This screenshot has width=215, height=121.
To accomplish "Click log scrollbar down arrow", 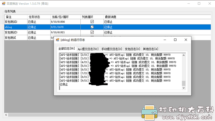I will click(x=184, y=88).
